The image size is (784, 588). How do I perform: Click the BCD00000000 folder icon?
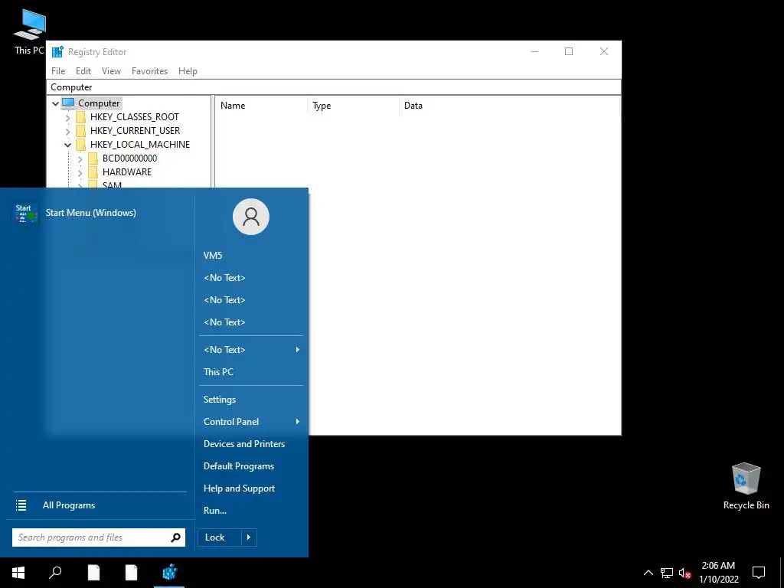[x=93, y=158]
